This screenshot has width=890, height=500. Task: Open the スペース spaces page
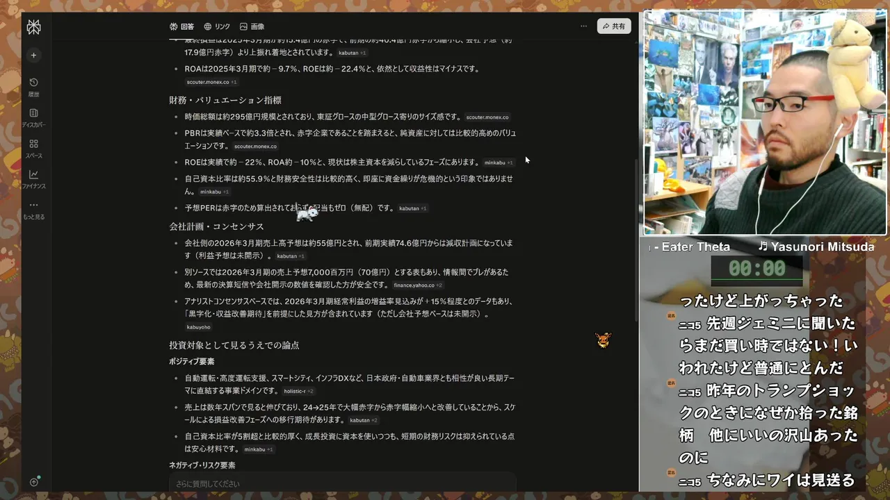[33, 148]
